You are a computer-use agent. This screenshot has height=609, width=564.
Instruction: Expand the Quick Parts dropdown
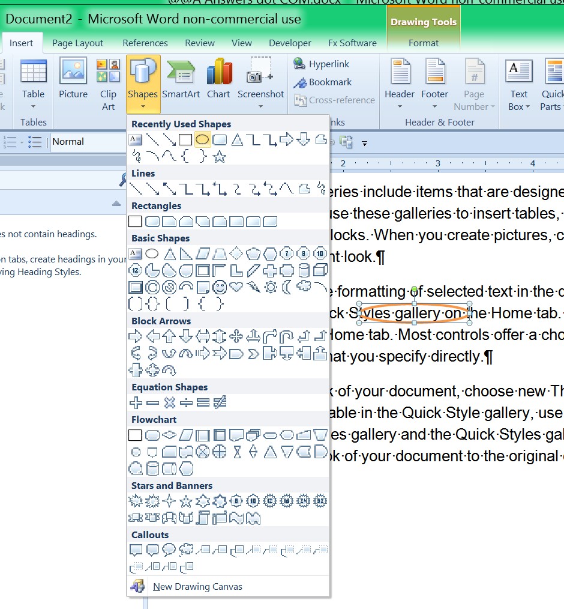551,83
